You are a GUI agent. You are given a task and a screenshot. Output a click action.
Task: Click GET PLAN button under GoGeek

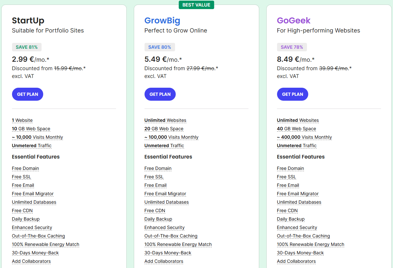[x=292, y=94]
